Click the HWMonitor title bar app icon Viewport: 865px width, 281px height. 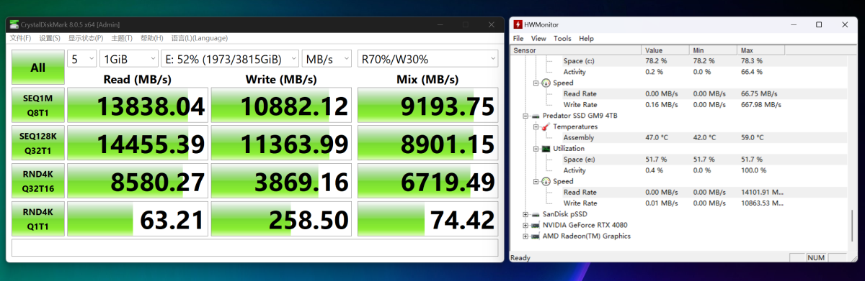pos(518,24)
